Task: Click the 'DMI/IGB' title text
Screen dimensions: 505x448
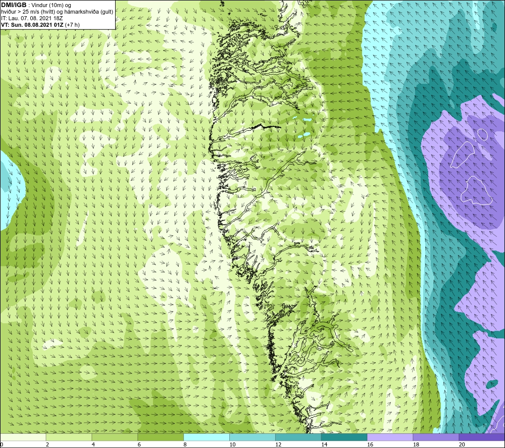Action: [x=14, y=5]
